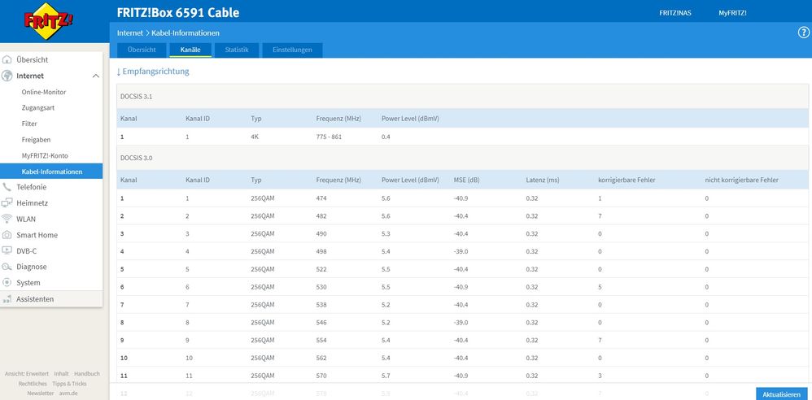The height and width of the screenshot is (400, 812).
Task: Click the Assistenten icon
Action: click(7, 299)
